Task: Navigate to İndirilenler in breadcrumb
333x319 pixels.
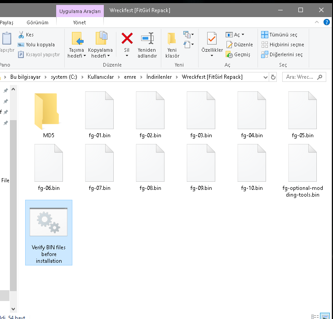Action: [x=159, y=77]
